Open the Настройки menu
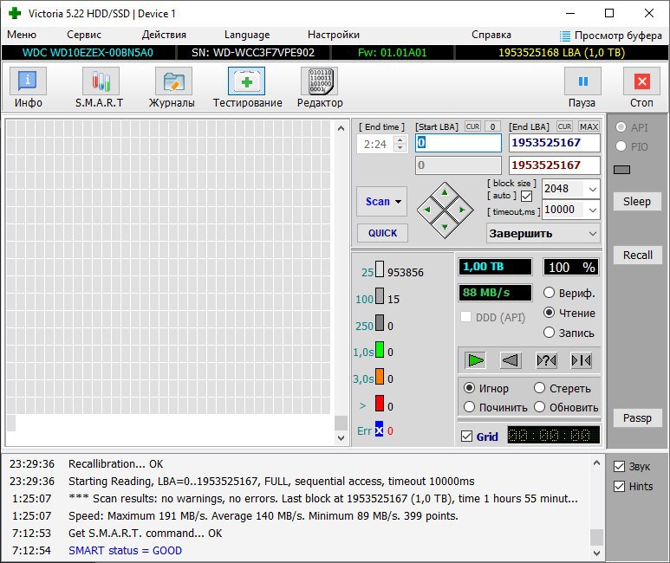This screenshot has width=670, height=563. pyautogui.click(x=334, y=35)
